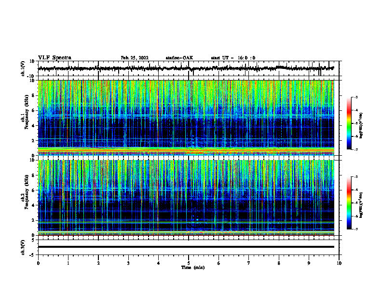Click the ch.1 spectrogram color scale bar
This screenshot has width=382, height=295.
coord(349,123)
